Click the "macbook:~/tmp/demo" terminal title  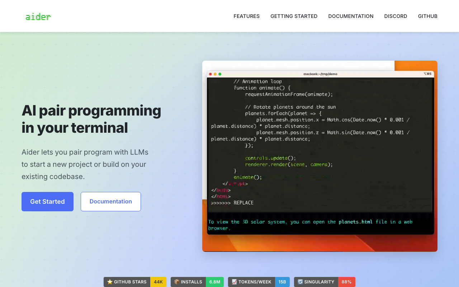(320, 74)
